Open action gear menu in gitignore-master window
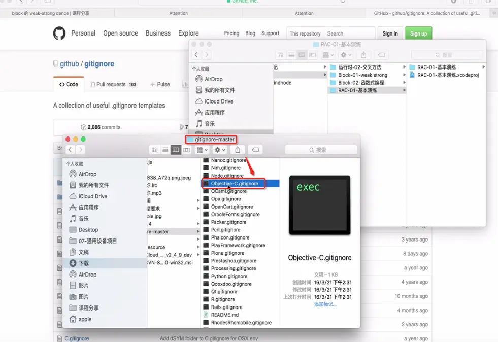The image size is (498, 342). pos(220,150)
